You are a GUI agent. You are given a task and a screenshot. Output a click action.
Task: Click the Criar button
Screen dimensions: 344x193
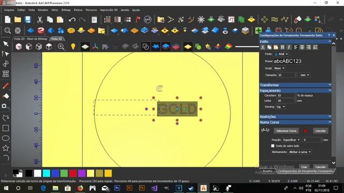[x=304, y=167]
